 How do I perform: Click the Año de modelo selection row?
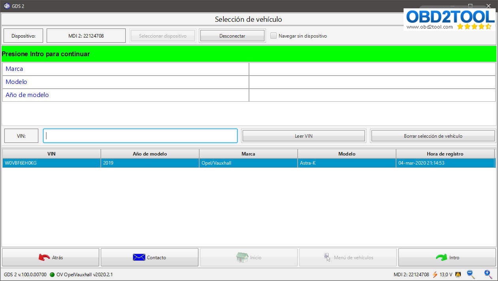click(x=249, y=95)
